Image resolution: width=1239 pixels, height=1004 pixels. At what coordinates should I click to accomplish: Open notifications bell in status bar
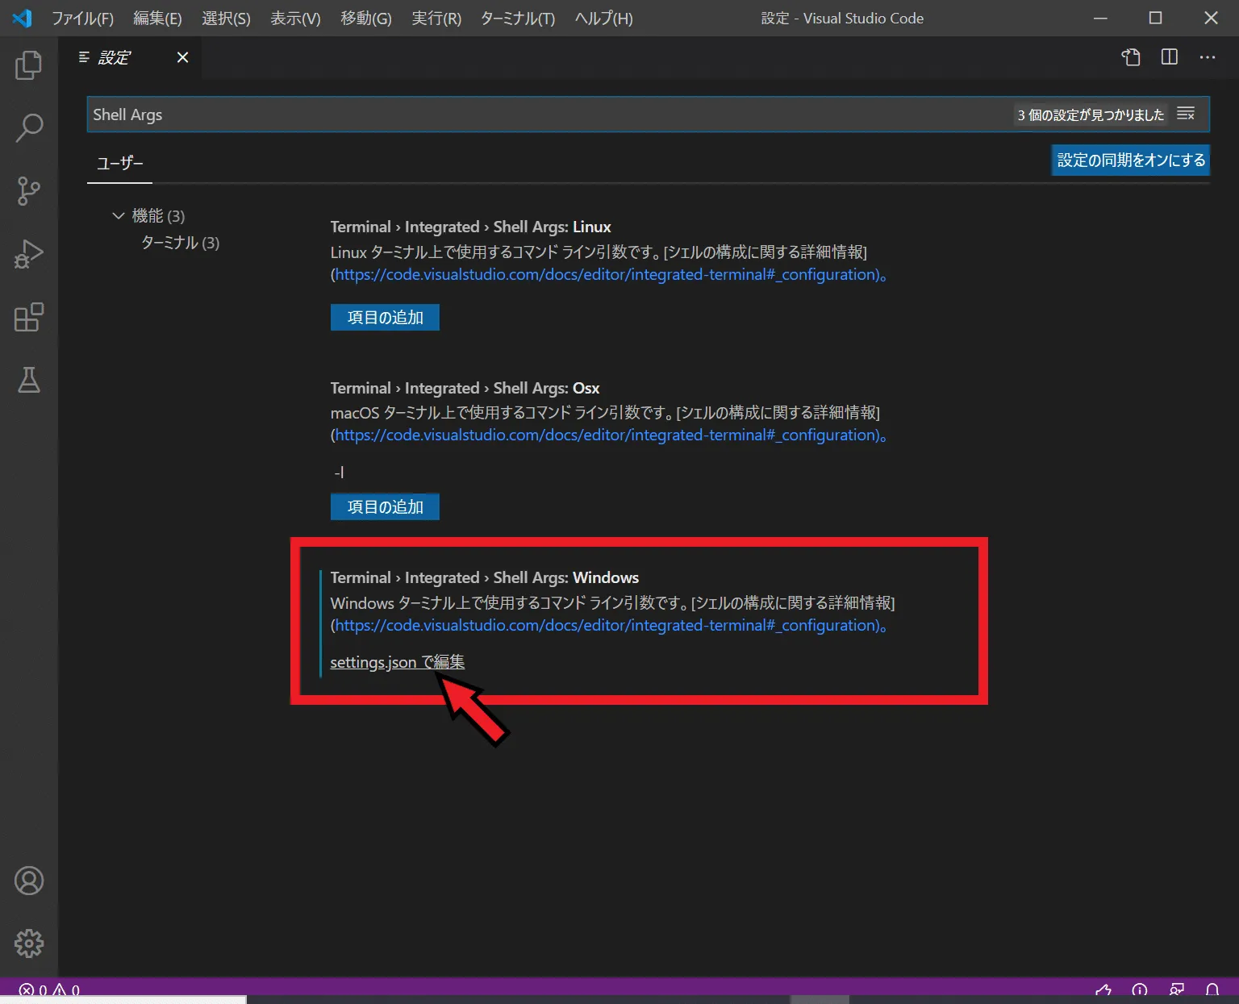click(x=1212, y=990)
